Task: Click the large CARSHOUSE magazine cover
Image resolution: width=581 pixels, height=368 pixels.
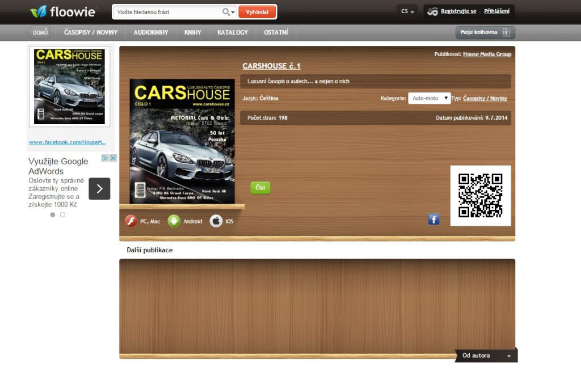Action: click(182, 141)
